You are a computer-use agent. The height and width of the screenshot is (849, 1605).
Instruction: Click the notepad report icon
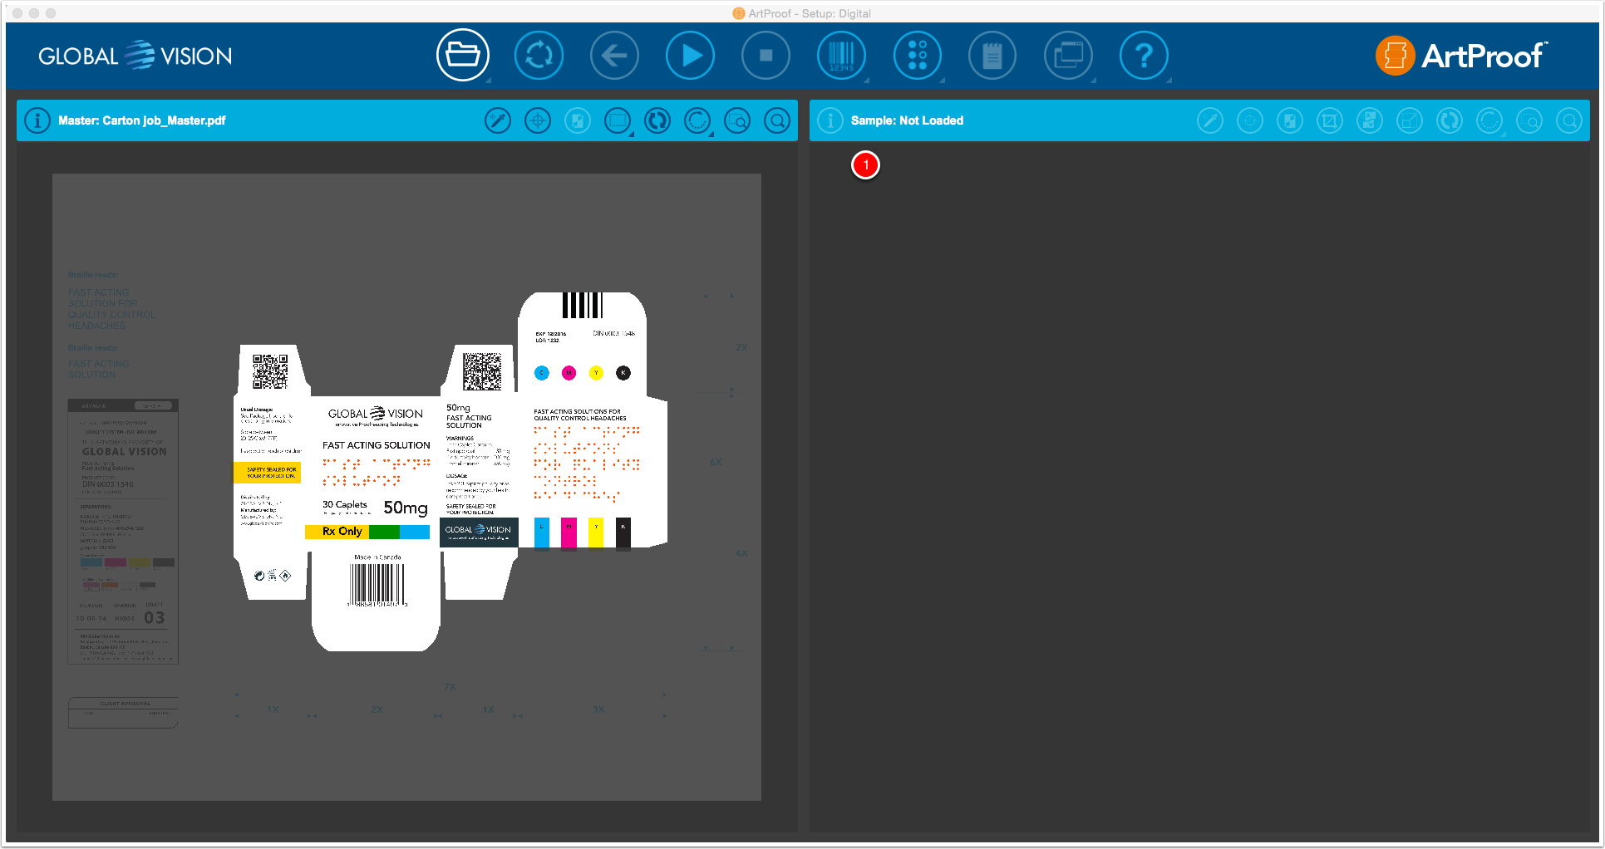[992, 56]
